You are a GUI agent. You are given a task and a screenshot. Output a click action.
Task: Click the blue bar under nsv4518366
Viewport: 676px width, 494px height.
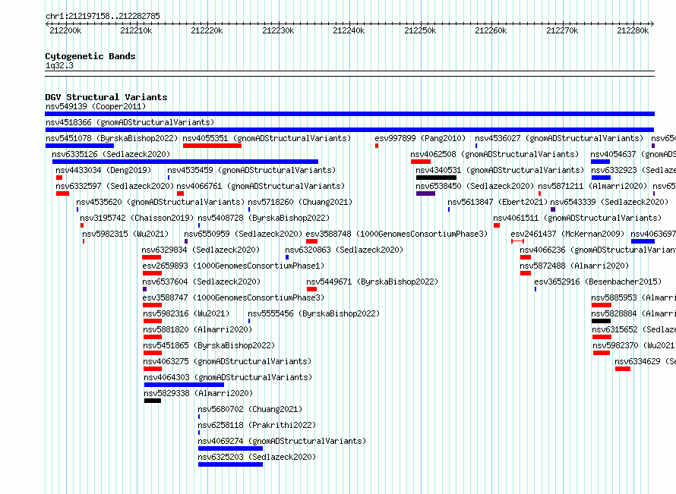click(349, 130)
